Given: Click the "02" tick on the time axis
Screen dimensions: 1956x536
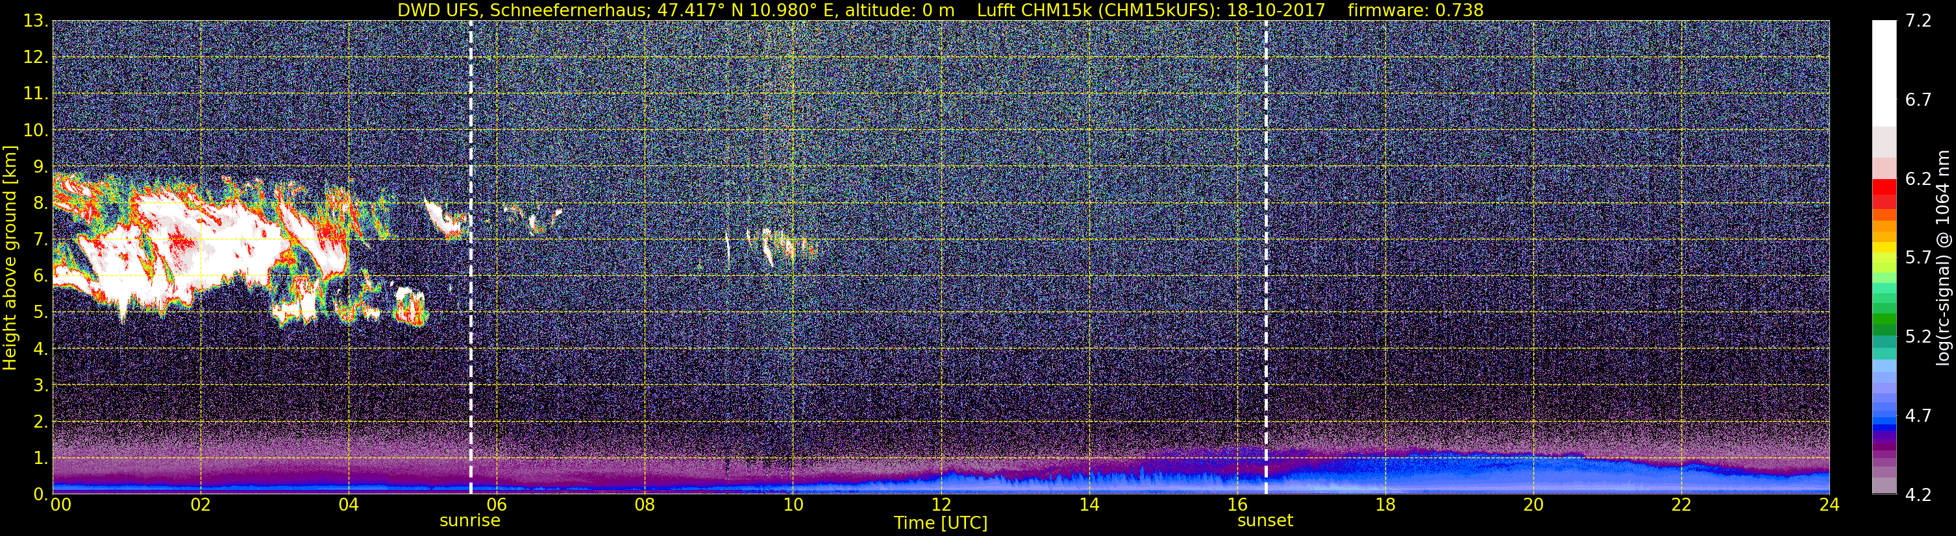Looking at the screenshot, I should (201, 505).
